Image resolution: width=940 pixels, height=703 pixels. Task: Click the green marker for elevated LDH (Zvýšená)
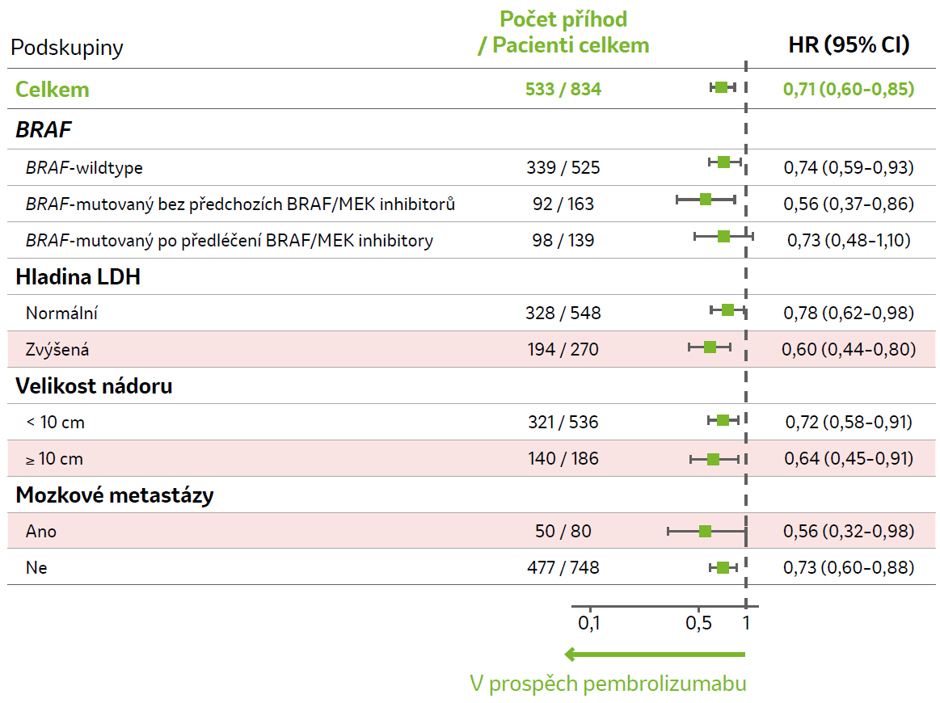(x=710, y=347)
